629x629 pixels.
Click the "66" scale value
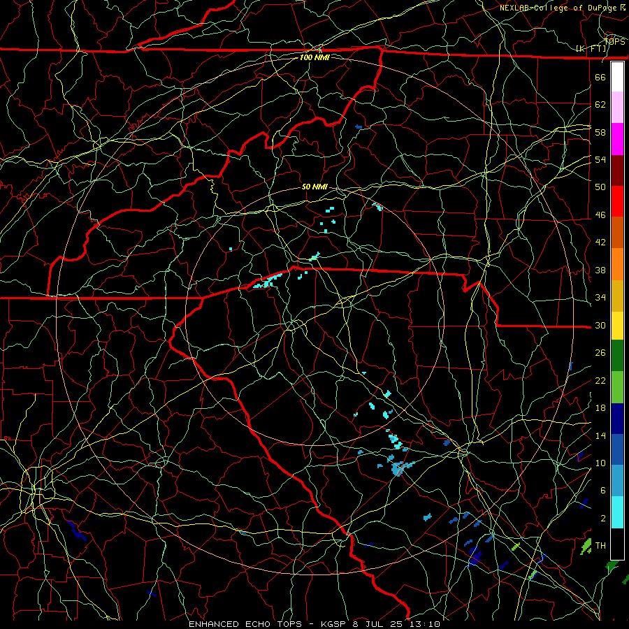point(600,77)
